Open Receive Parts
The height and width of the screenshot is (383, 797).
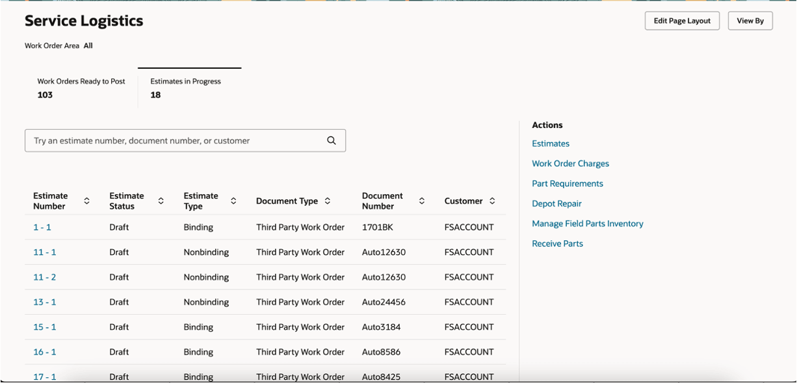[x=558, y=243]
